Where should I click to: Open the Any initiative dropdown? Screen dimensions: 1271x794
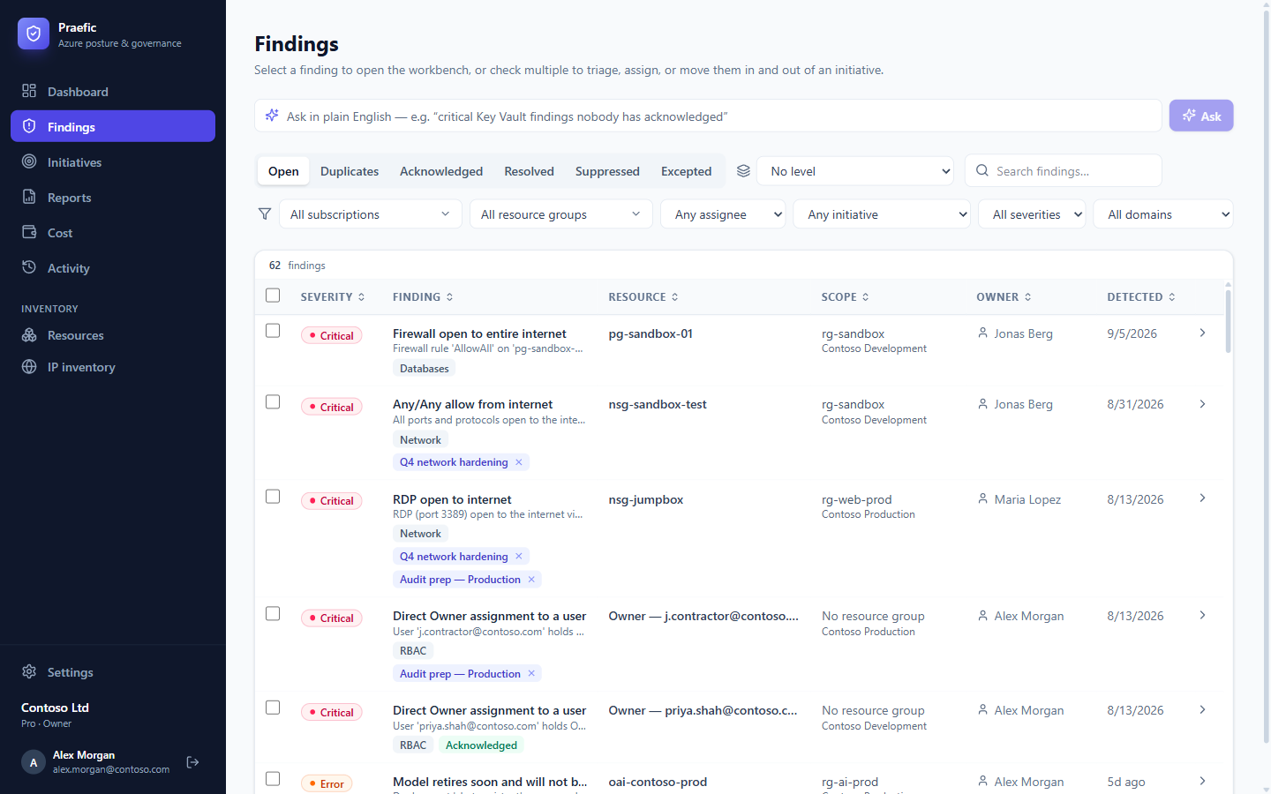pos(882,214)
